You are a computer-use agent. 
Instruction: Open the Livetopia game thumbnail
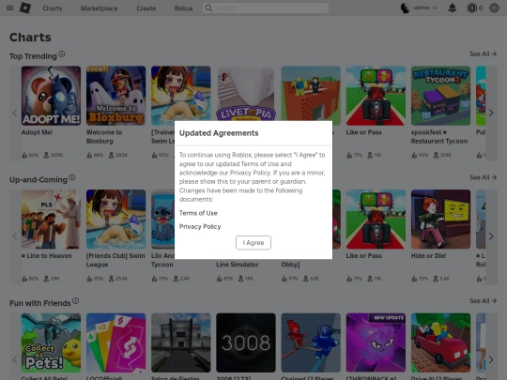click(246, 94)
